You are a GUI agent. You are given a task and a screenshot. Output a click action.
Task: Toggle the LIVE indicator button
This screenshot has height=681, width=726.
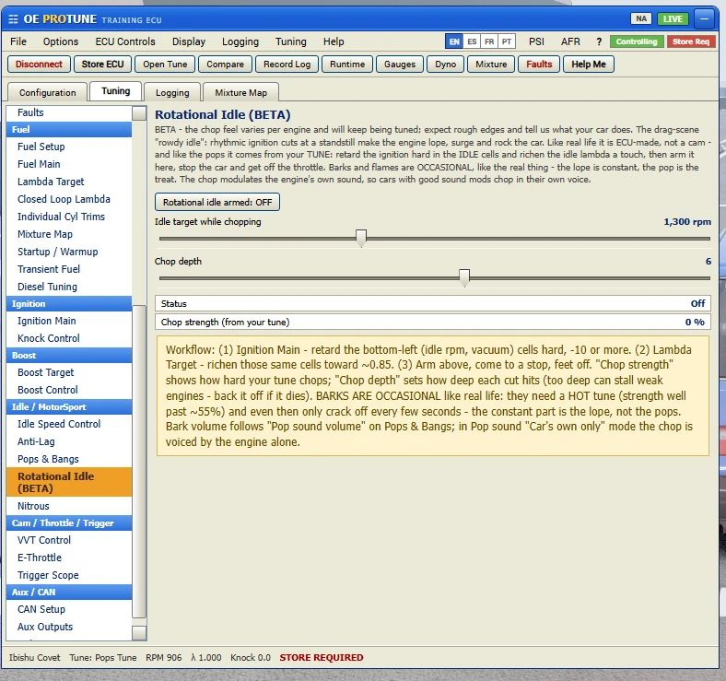tap(673, 19)
